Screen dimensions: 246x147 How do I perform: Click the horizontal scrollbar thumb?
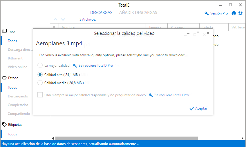(x=126, y=138)
